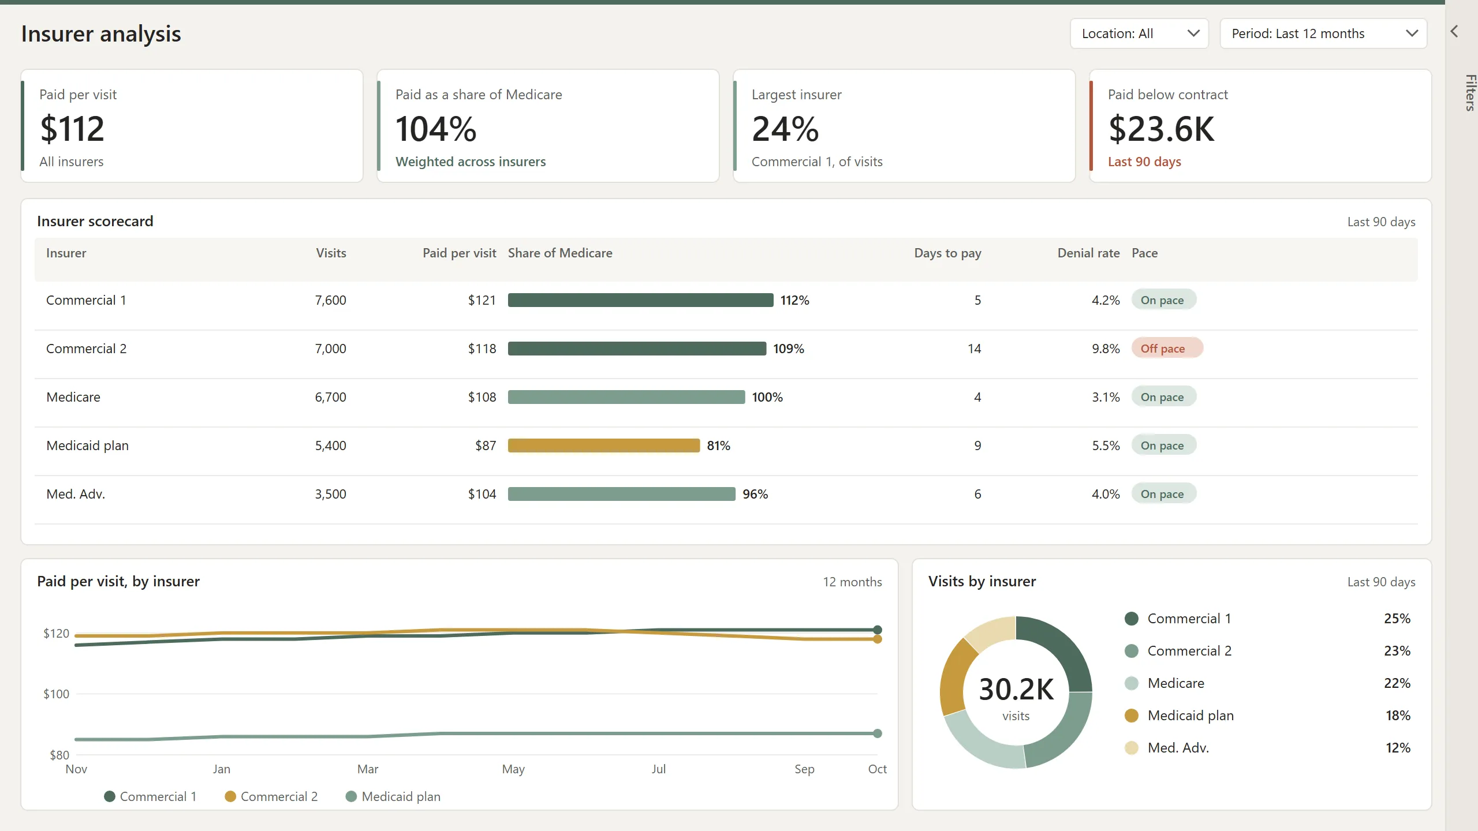
Task: Select the Med. Adv. donut legend swatch
Action: [1132, 748]
